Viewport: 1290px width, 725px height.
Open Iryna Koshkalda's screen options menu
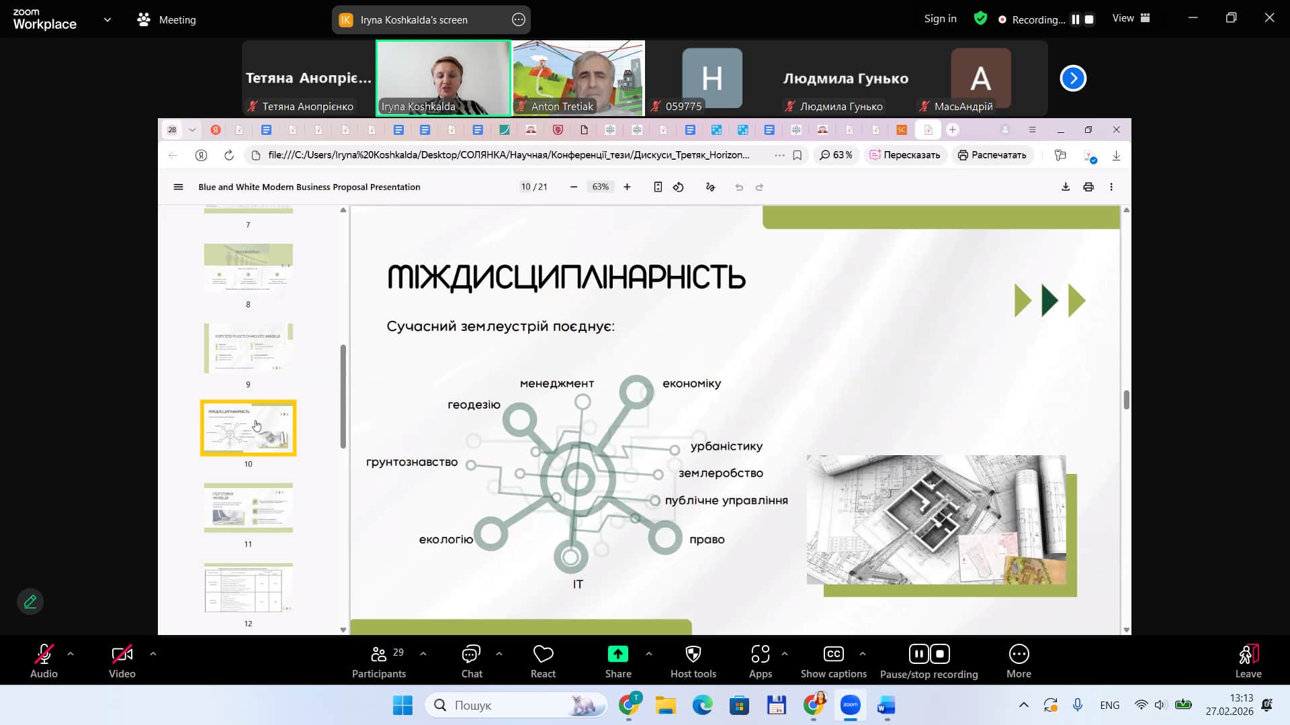[x=518, y=20]
